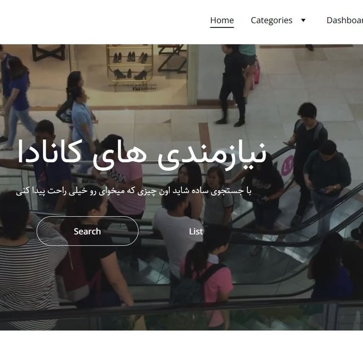
Task: Click the underline beneath Home
Action: coord(222,27)
